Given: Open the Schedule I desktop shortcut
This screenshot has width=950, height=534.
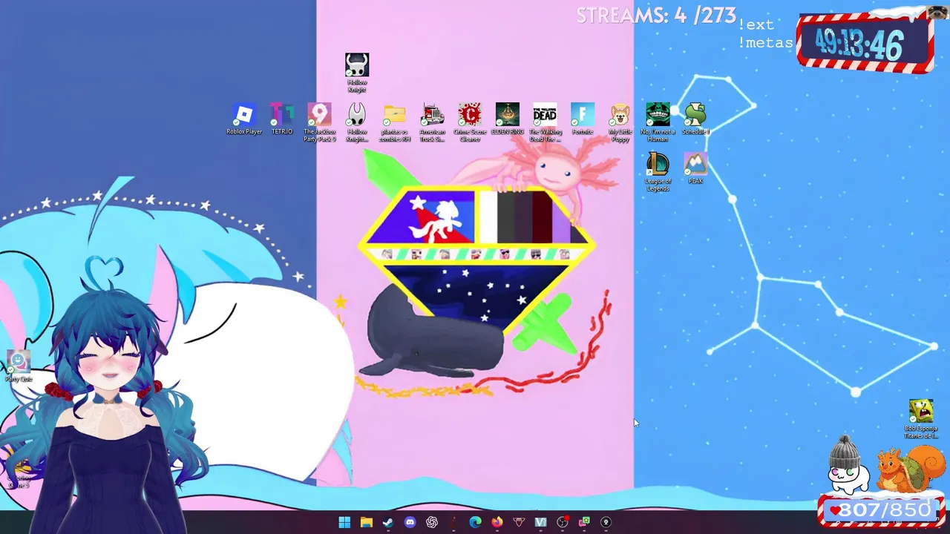Looking at the screenshot, I should (x=695, y=119).
